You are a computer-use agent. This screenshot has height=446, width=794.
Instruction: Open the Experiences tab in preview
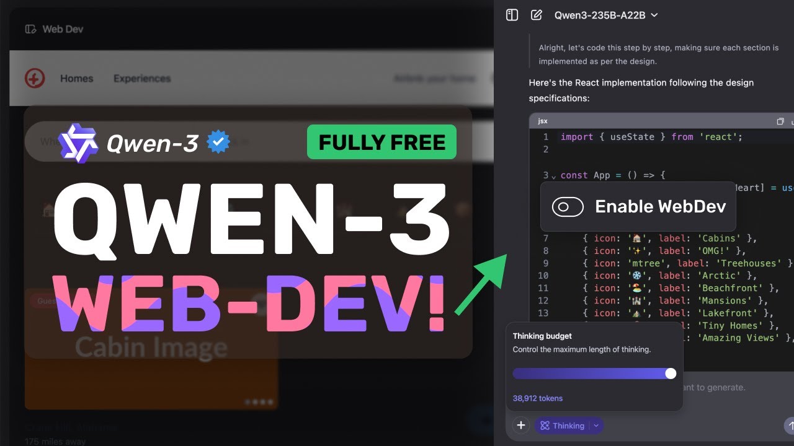142,79
